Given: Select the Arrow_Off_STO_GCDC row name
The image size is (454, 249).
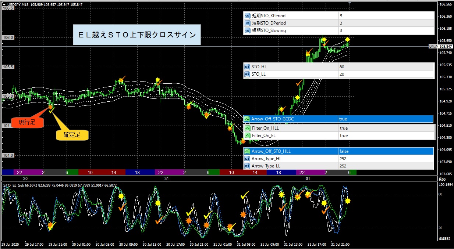Looking at the screenshot, I should [273, 119].
